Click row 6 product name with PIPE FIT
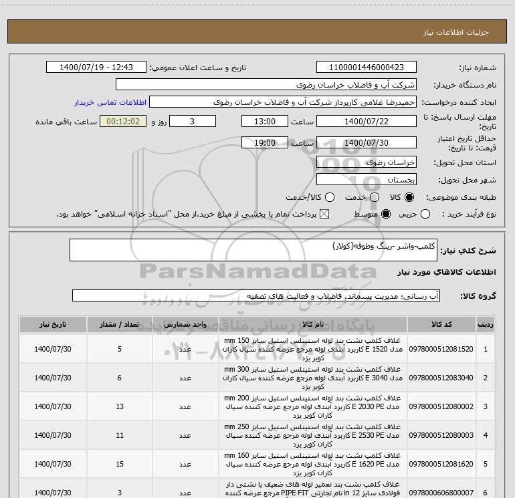The height and width of the screenshot is (498, 515). point(313,489)
